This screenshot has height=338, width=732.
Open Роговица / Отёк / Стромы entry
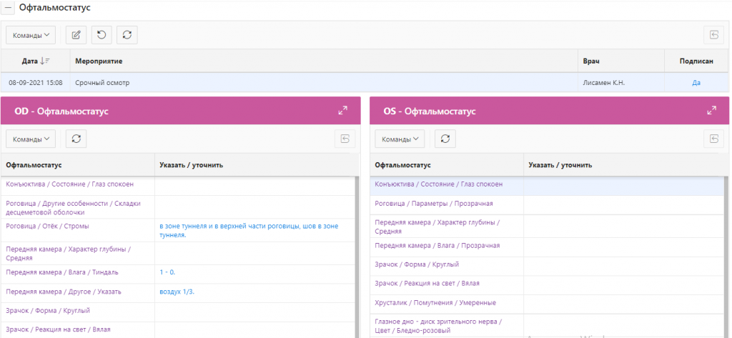[x=47, y=227]
